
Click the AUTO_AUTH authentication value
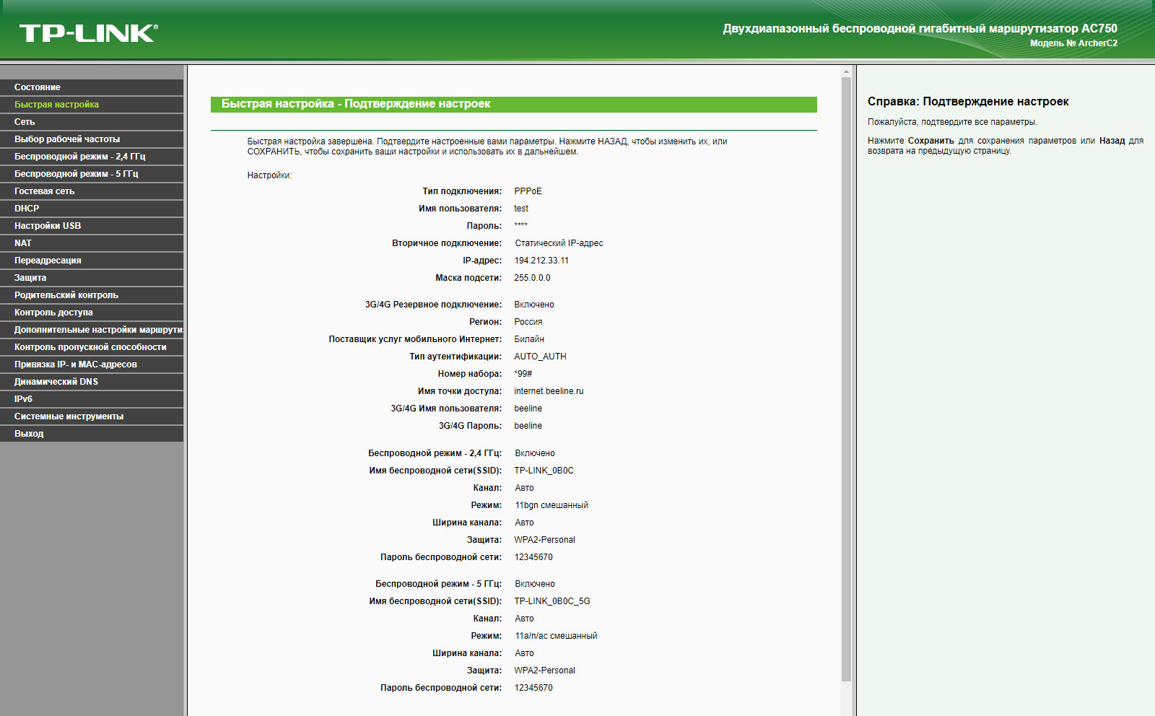pyautogui.click(x=540, y=357)
